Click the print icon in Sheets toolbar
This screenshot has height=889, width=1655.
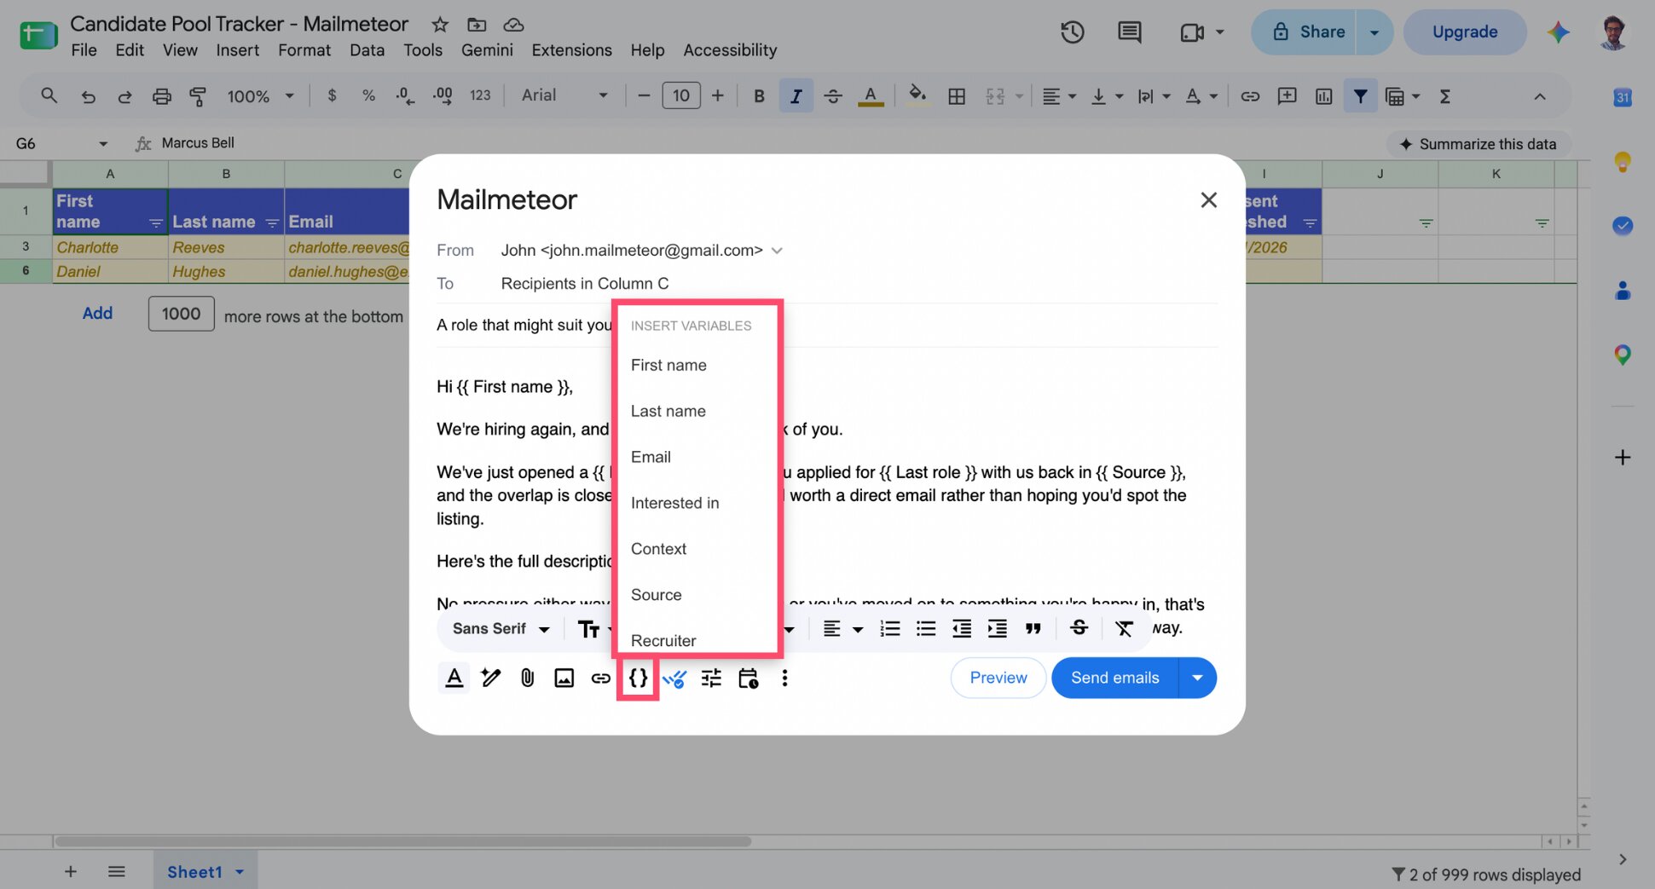[161, 96]
